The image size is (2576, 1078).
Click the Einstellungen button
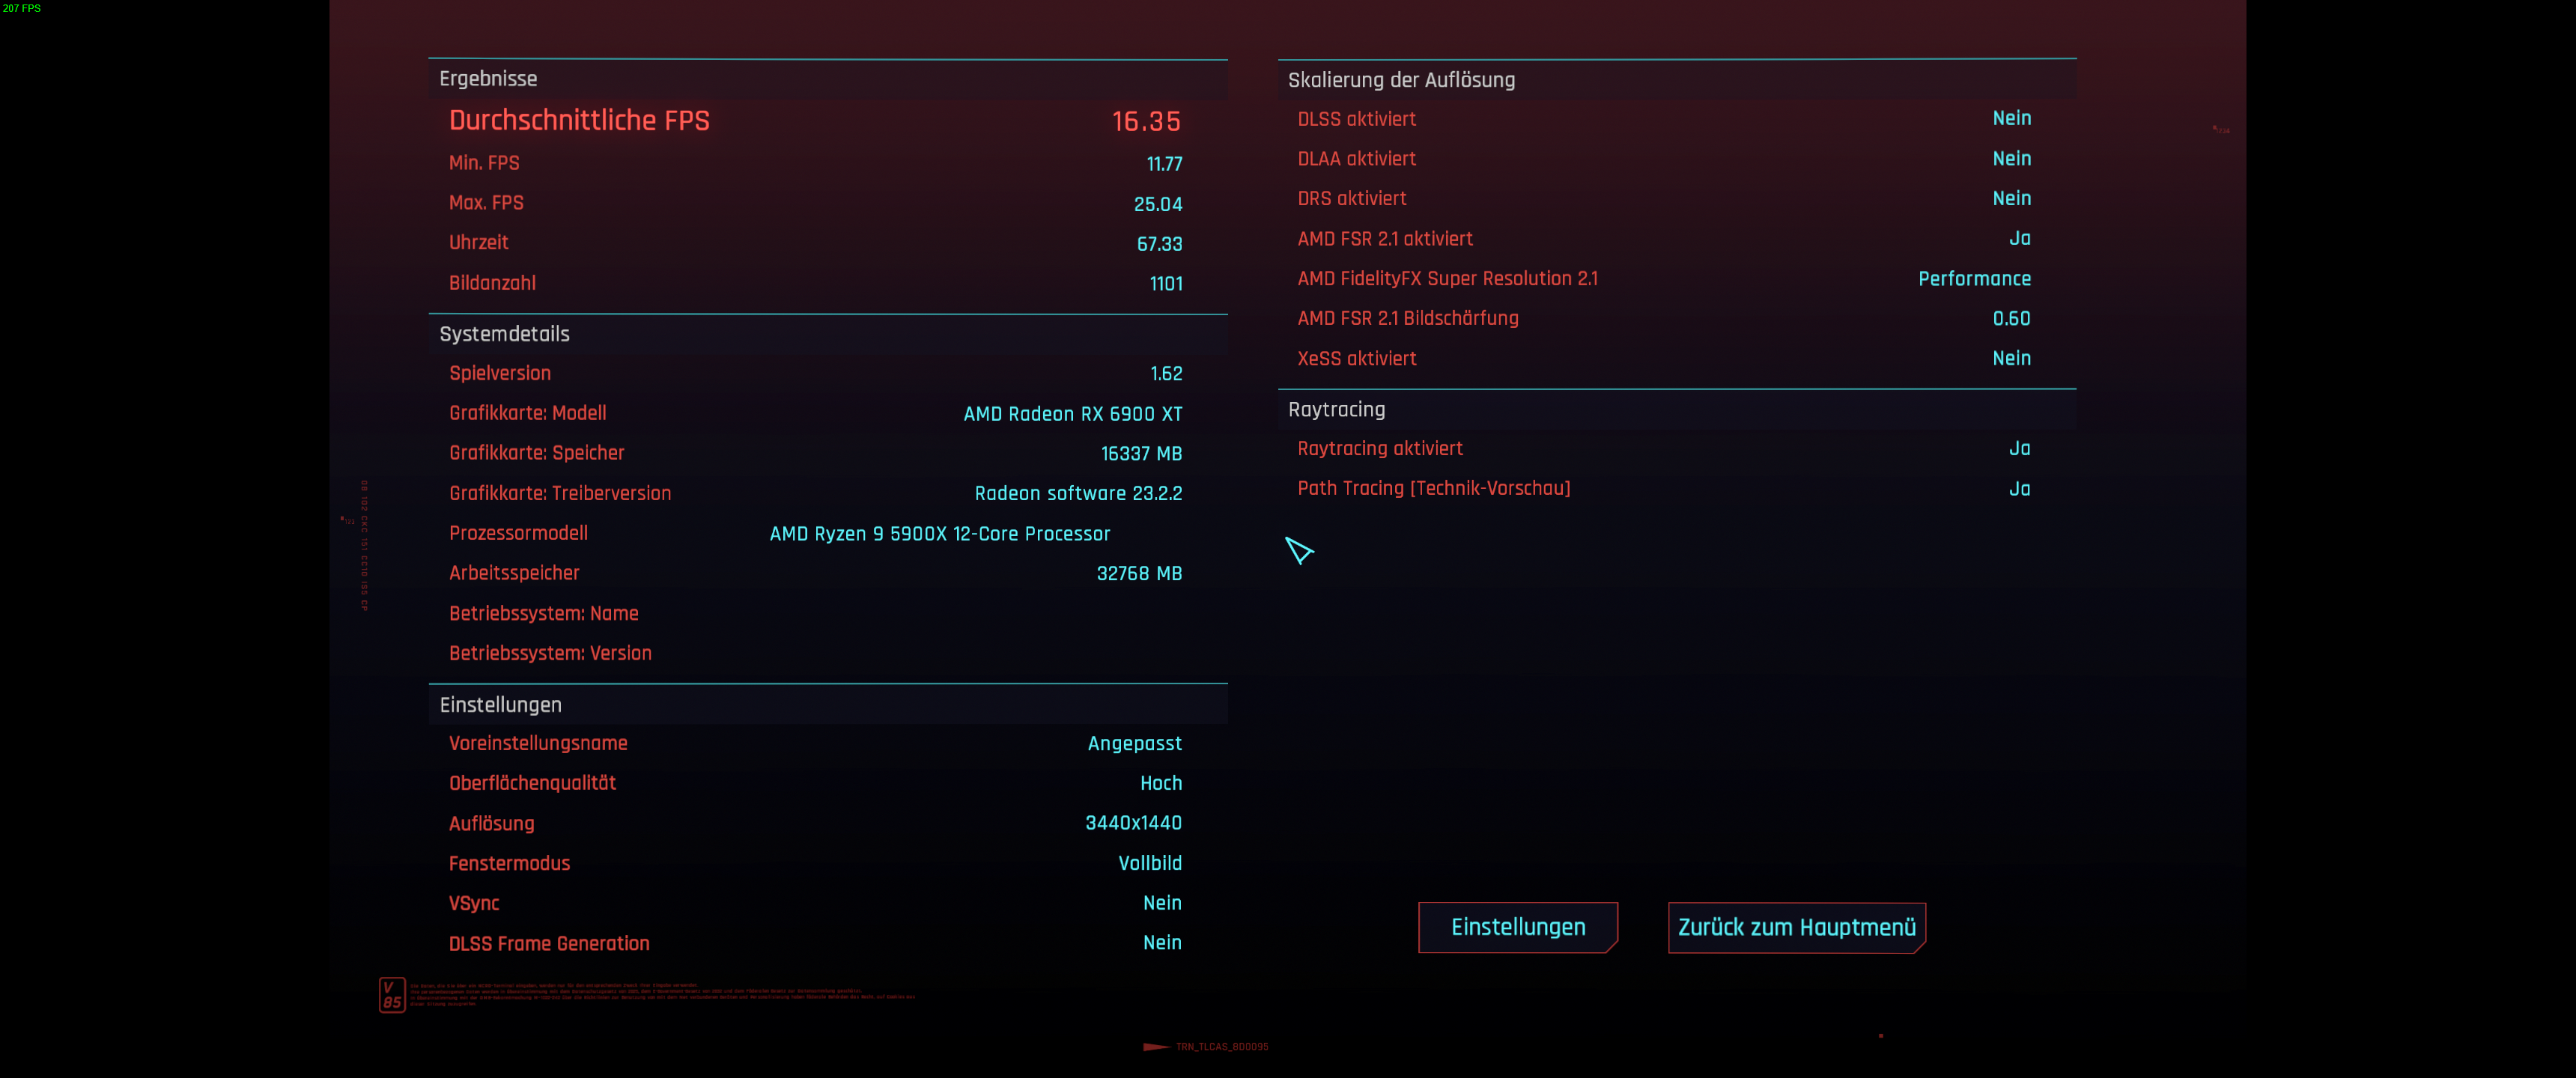coord(1517,927)
